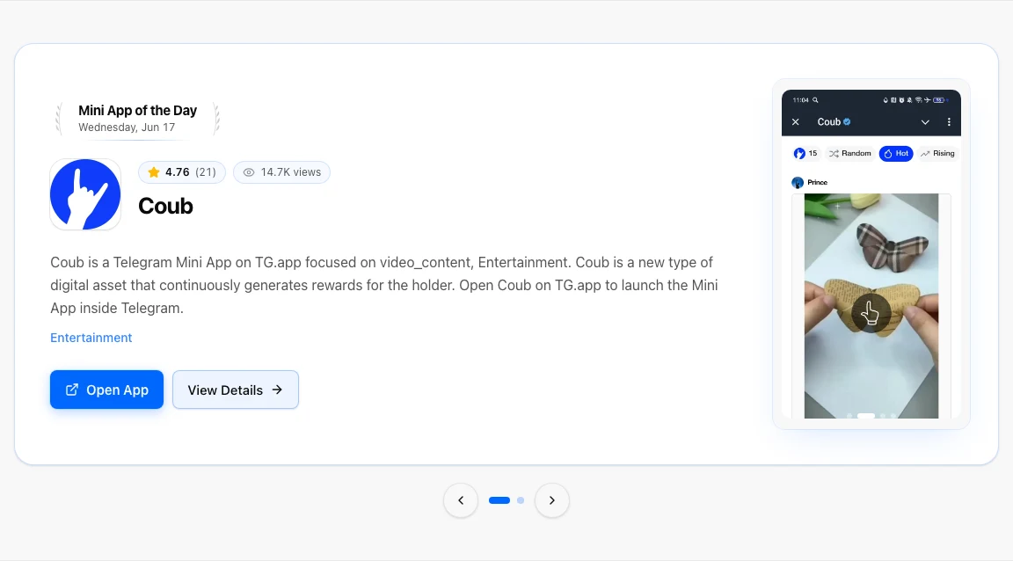Select the first carousel indicator dot
The height and width of the screenshot is (561, 1013).
[x=499, y=500]
